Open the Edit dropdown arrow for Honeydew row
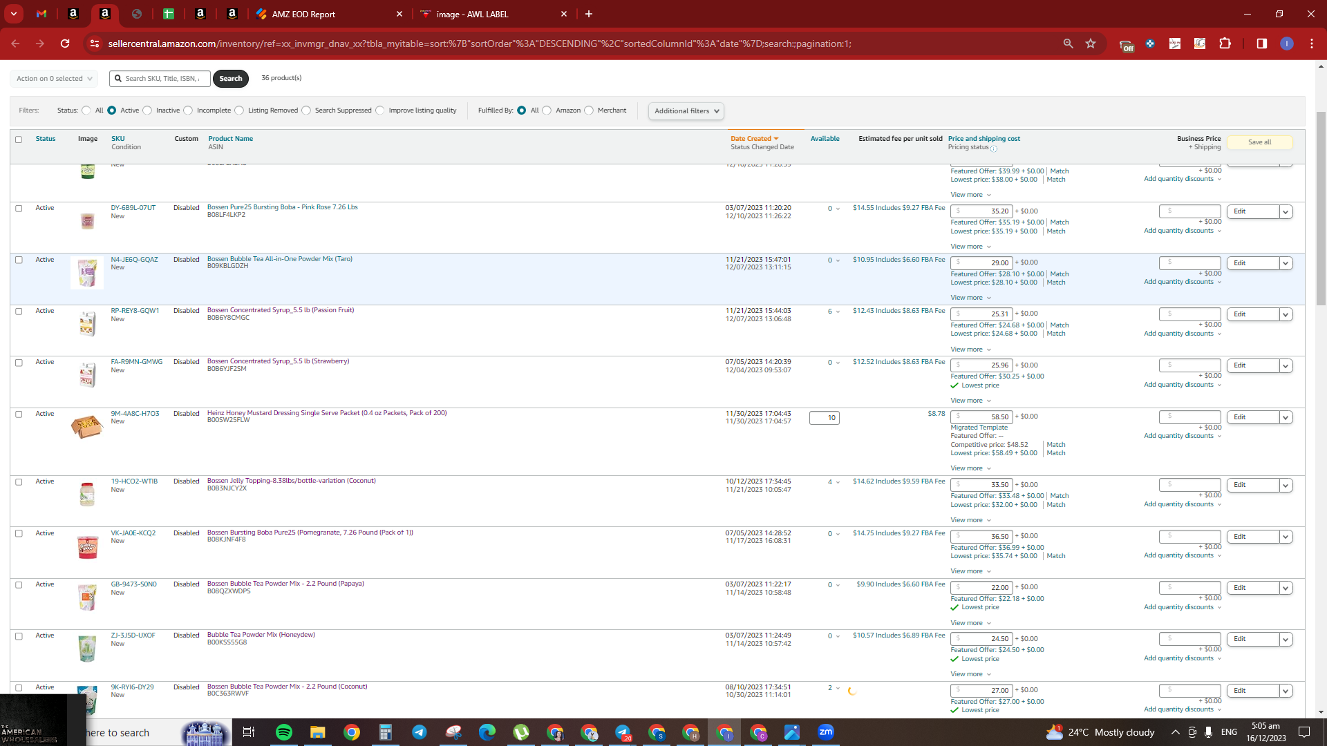 point(1286,640)
